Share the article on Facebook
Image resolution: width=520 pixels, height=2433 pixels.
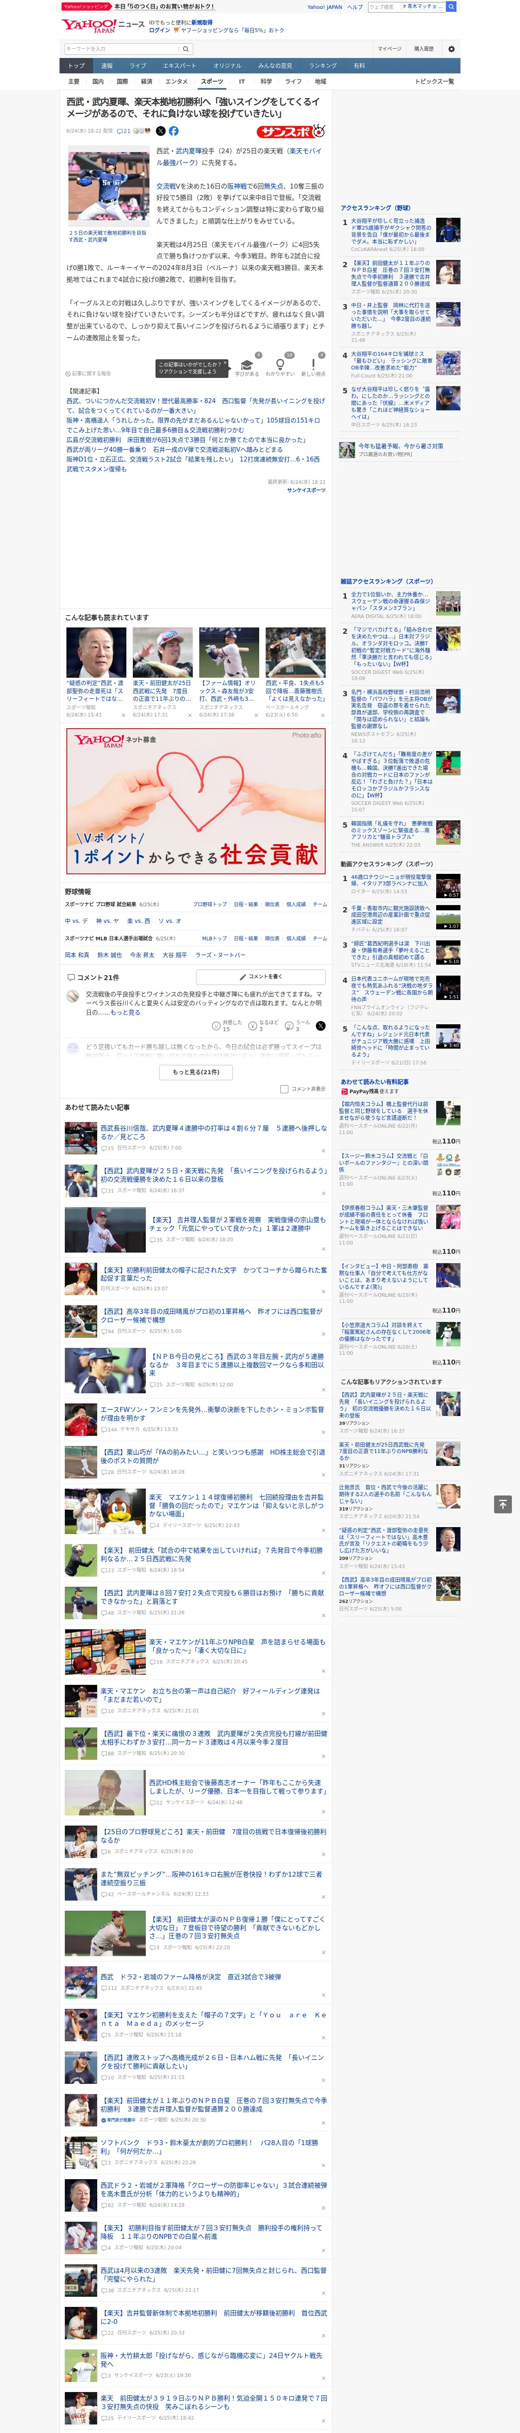pyautogui.click(x=174, y=131)
